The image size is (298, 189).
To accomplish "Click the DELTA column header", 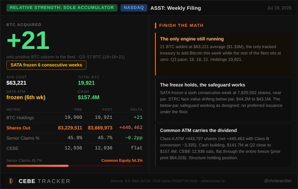I will coord(136,110).
